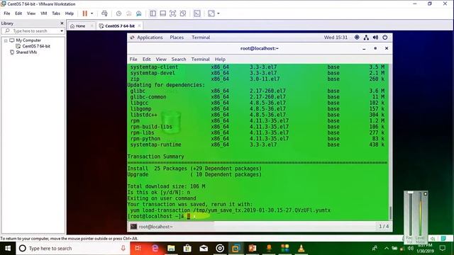Open Microsoft Store from taskbar
Viewport: 454px width, 255px height.
[x=187, y=248]
